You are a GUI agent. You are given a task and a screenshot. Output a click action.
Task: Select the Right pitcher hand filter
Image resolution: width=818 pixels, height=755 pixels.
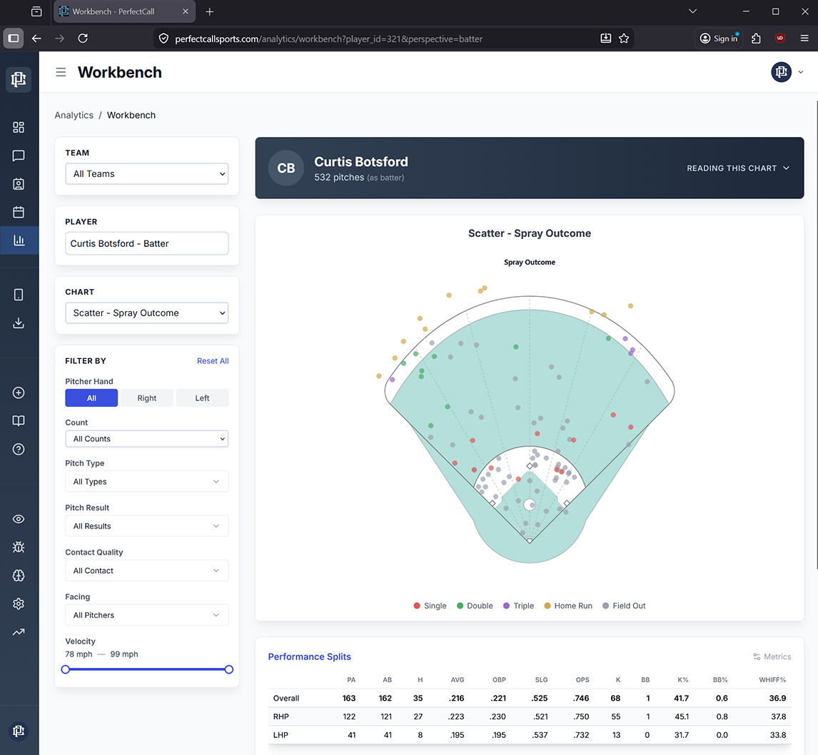(x=146, y=397)
